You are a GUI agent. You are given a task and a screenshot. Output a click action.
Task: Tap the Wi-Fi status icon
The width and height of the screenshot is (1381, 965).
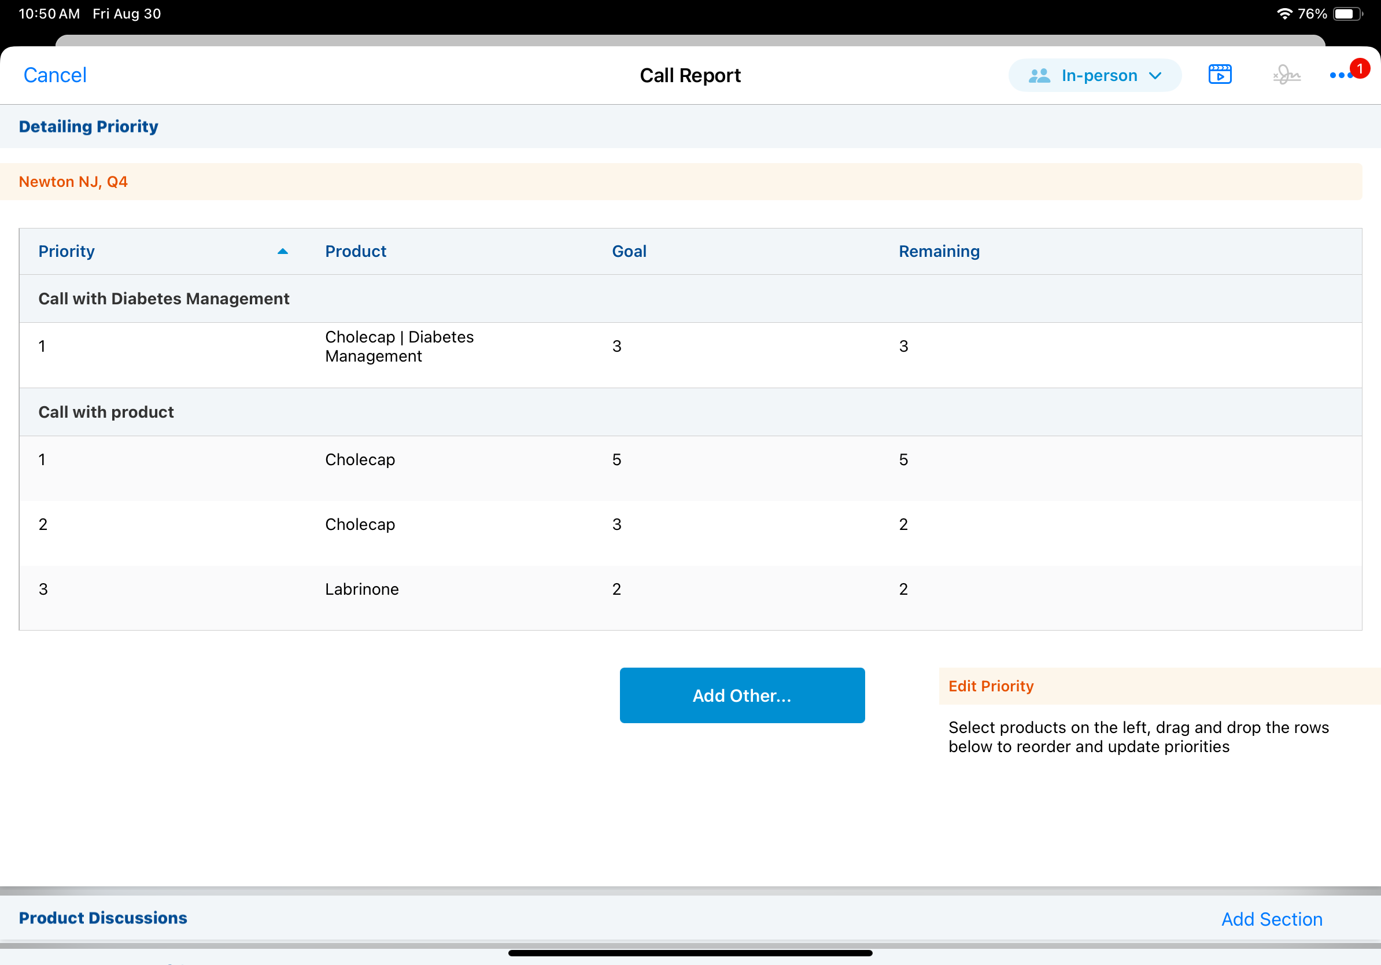(x=1284, y=14)
